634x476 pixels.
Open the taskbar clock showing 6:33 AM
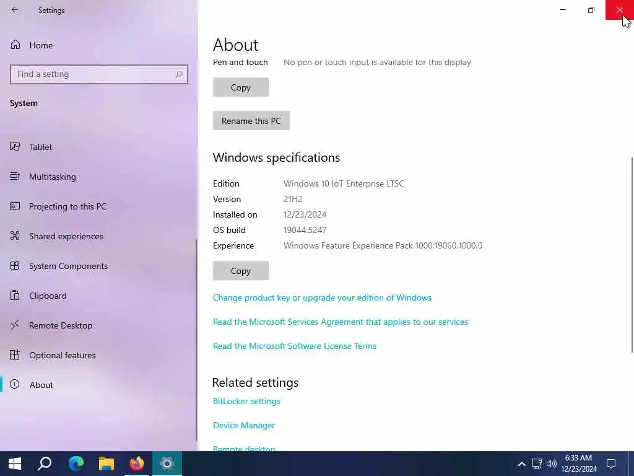pos(579,464)
